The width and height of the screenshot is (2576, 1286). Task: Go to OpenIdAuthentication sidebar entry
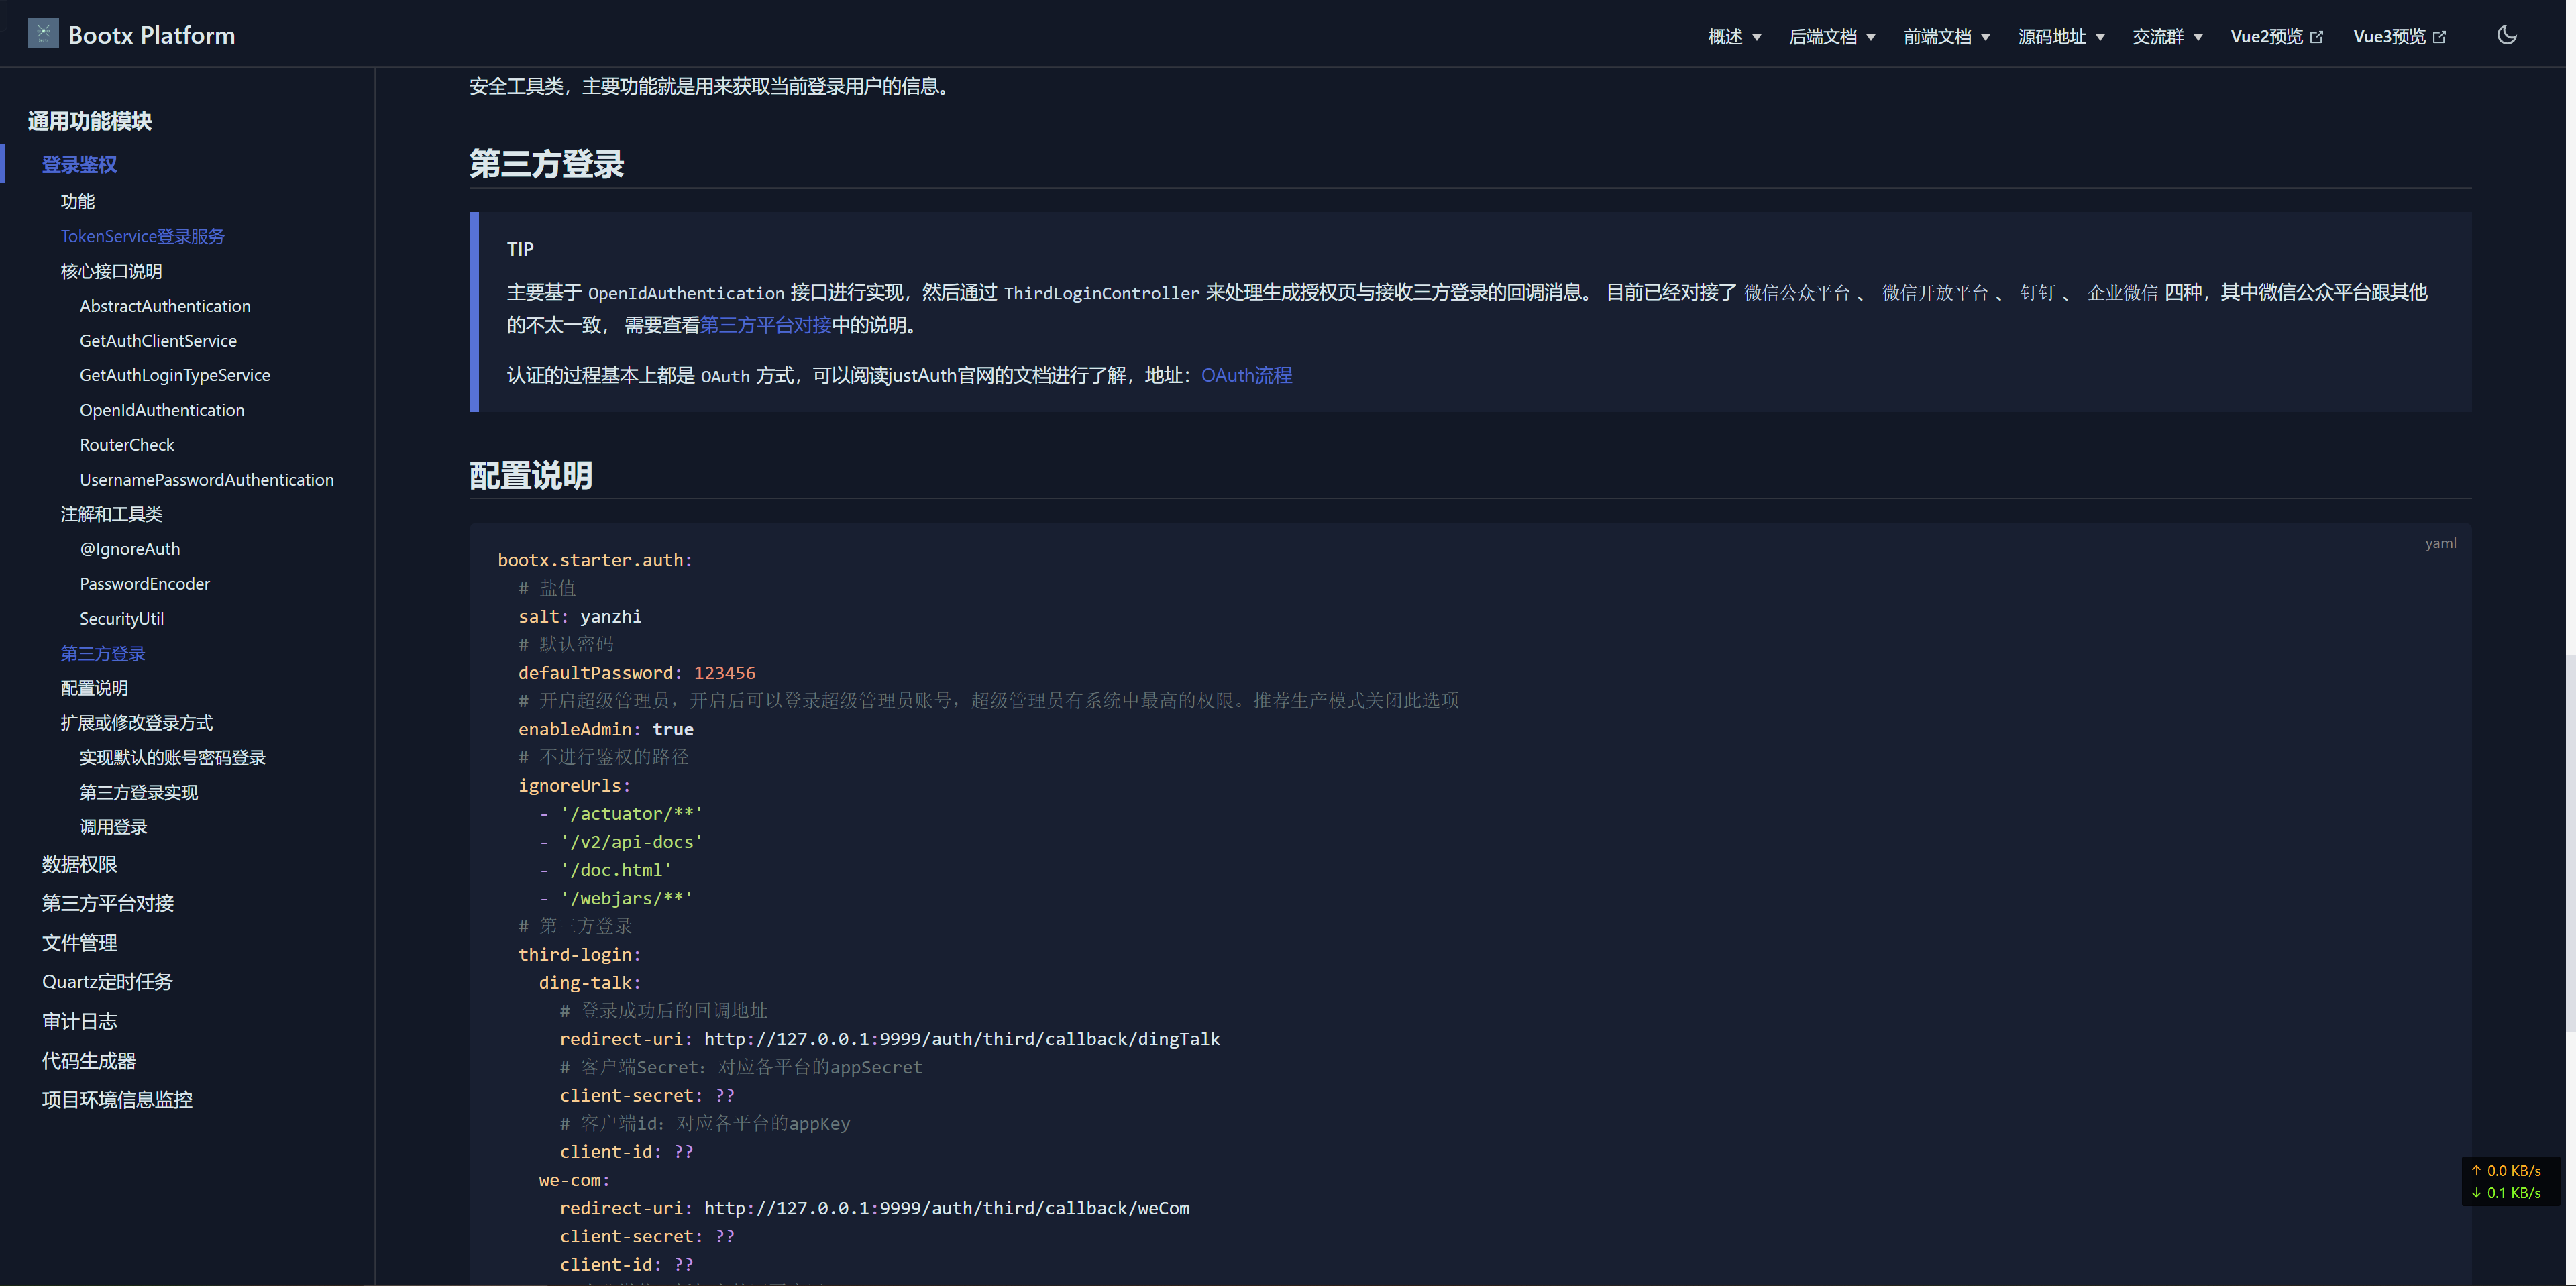[x=162, y=410]
